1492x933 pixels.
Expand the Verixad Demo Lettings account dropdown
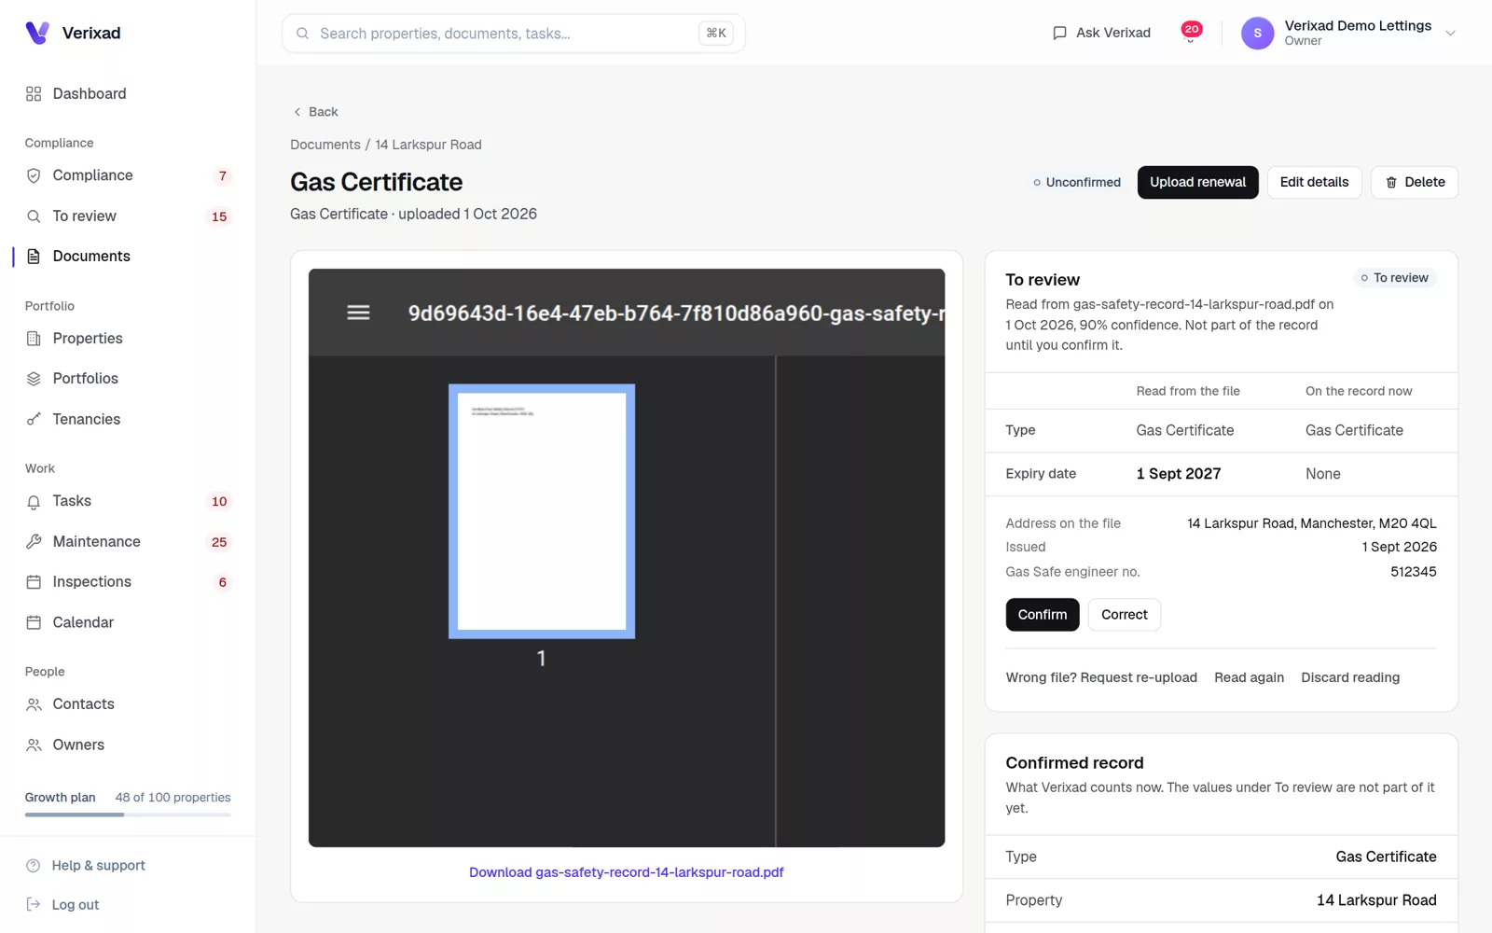(1450, 33)
